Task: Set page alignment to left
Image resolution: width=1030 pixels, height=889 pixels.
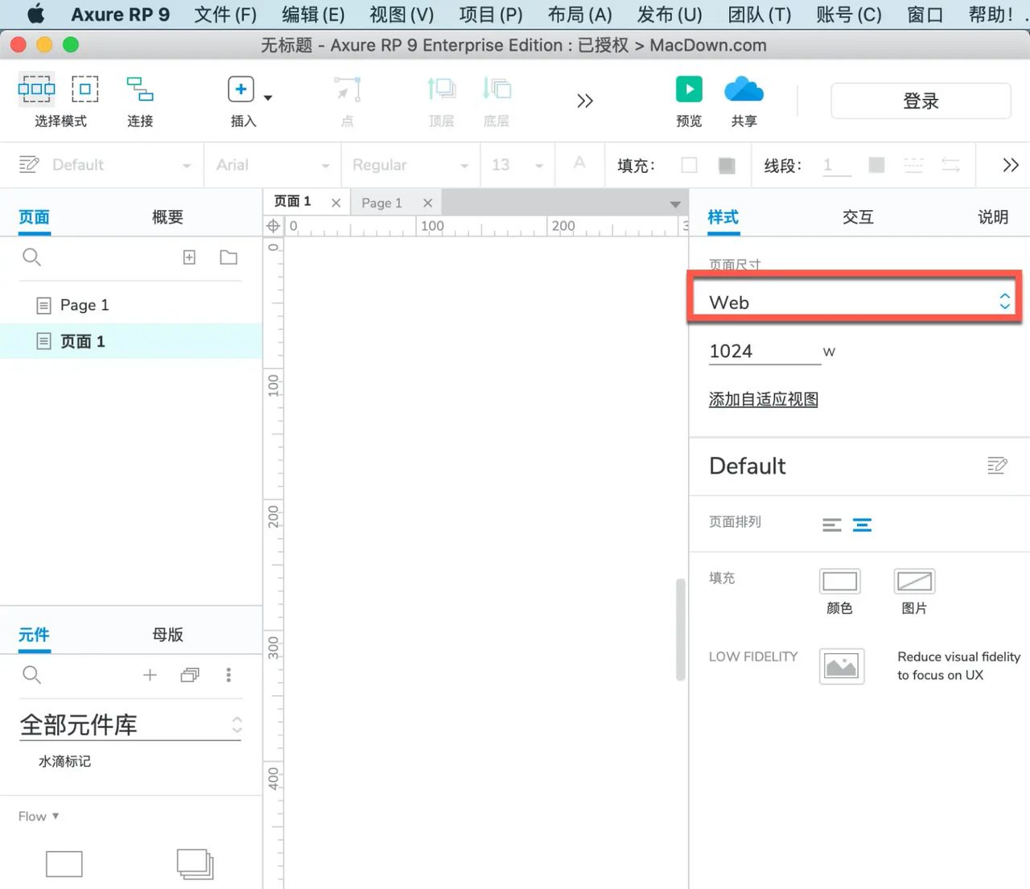Action: 832,525
